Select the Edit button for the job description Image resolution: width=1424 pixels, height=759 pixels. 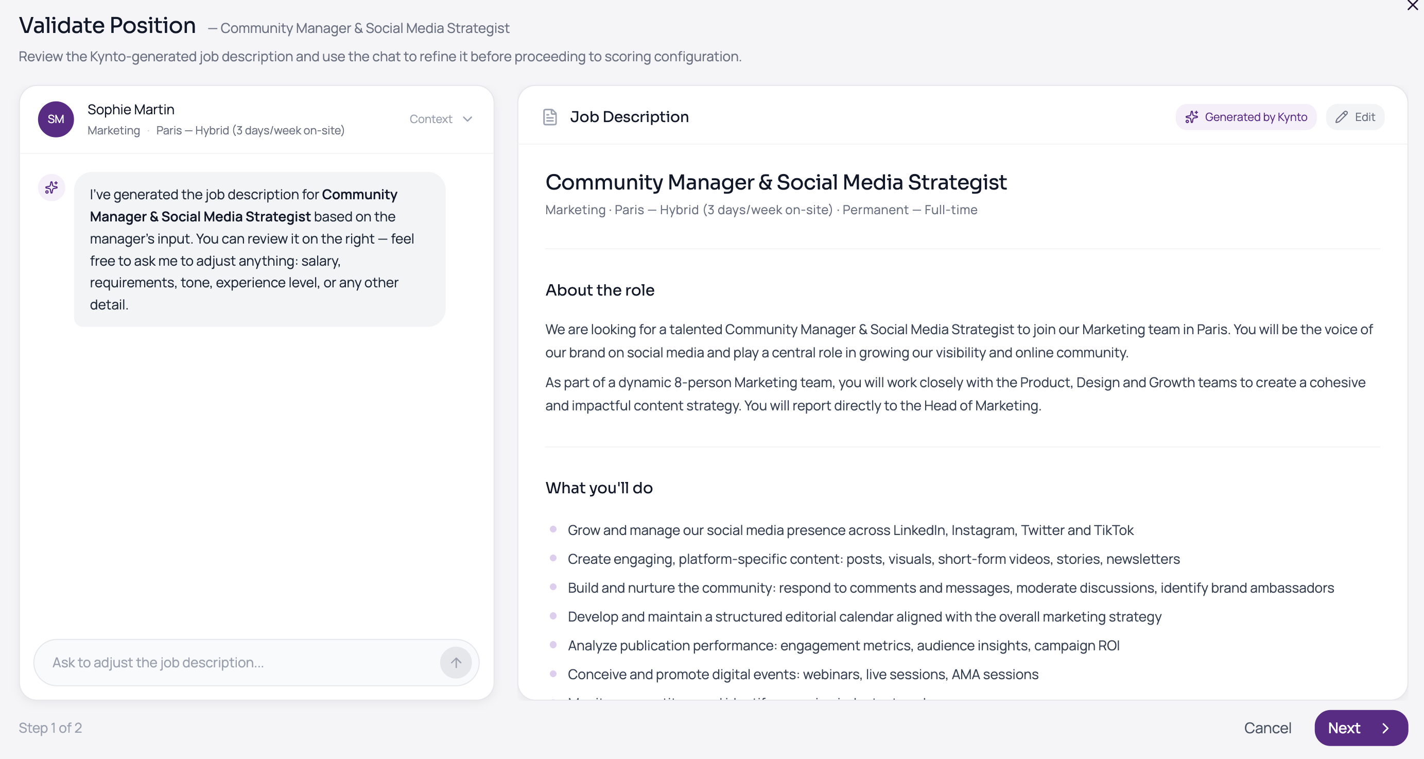click(1356, 117)
